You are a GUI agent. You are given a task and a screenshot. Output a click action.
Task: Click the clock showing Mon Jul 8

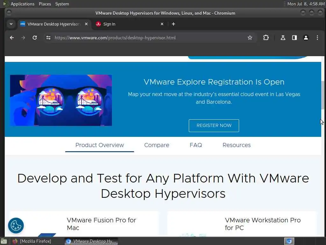[x=306, y=4]
